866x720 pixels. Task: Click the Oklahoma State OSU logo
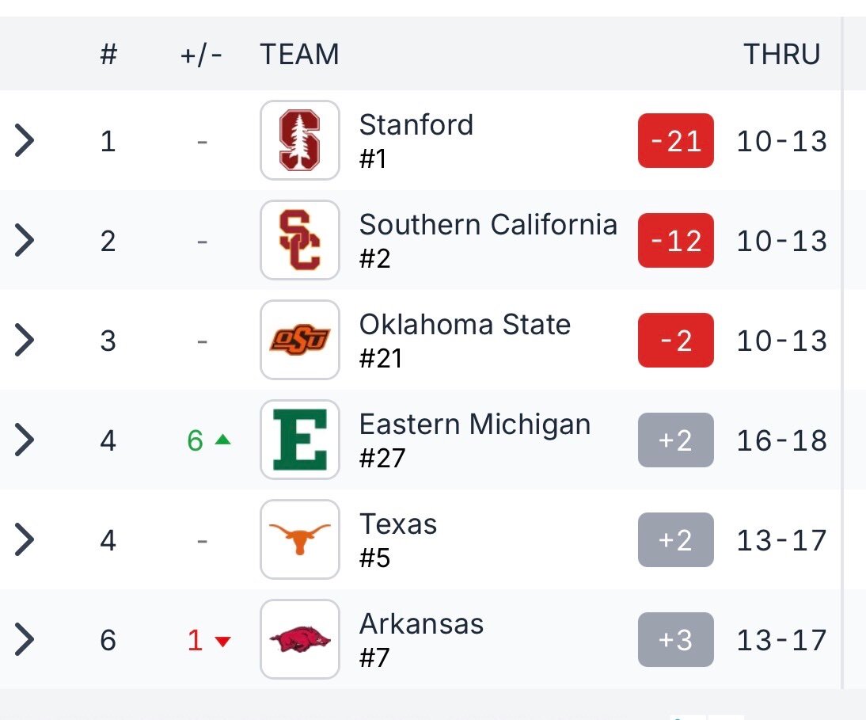299,340
